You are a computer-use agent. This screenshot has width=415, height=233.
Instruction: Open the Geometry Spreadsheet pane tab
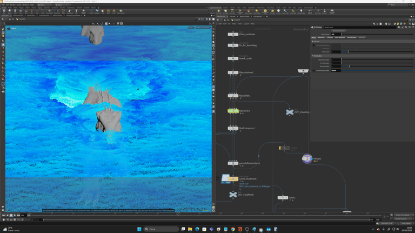tap(73, 16)
